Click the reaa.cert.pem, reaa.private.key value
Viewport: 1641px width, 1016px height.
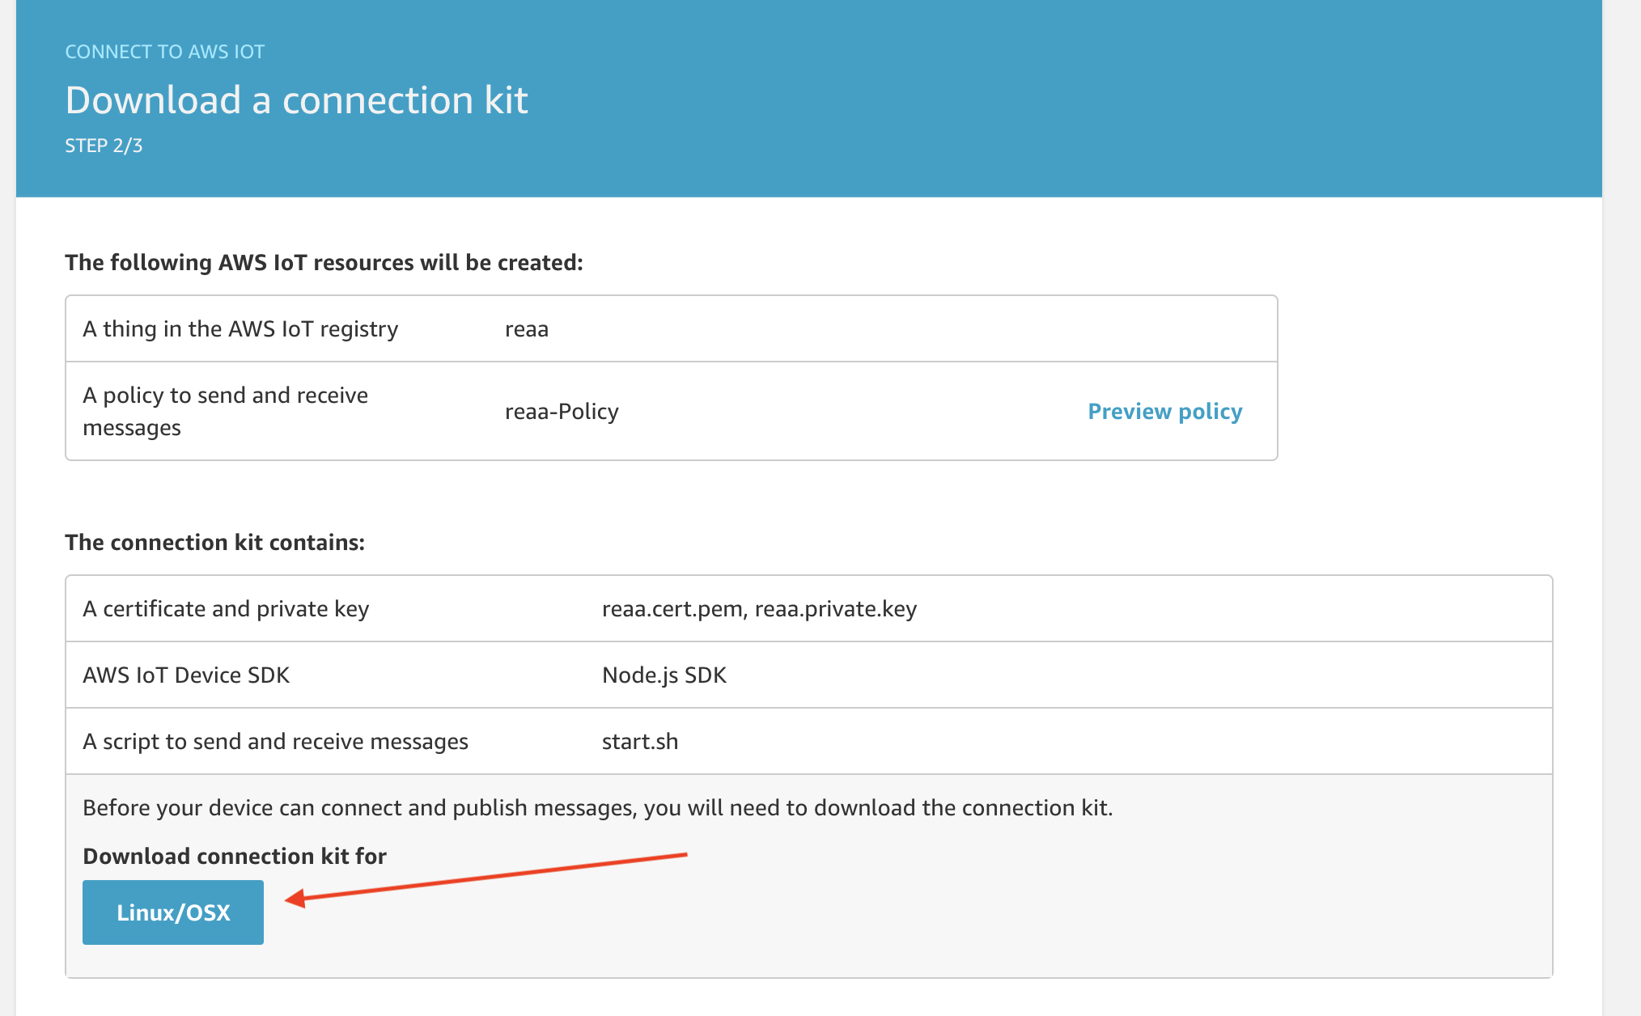(759, 609)
